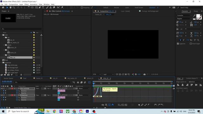Enable the Snapping checkbox
Image resolution: width=203 pixels, height=114 pixels.
82,8
